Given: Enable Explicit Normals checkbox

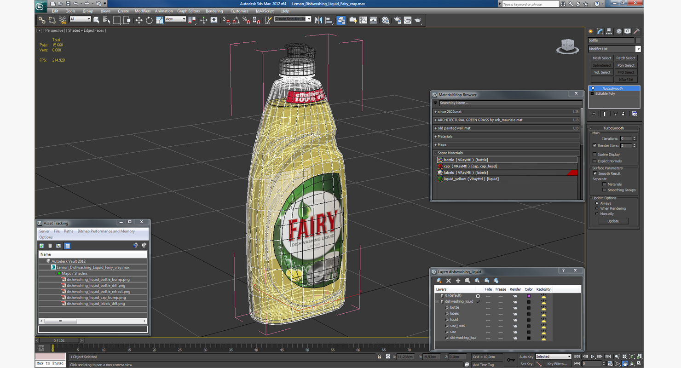Looking at the screenshot, I should [x=595, y=161].
